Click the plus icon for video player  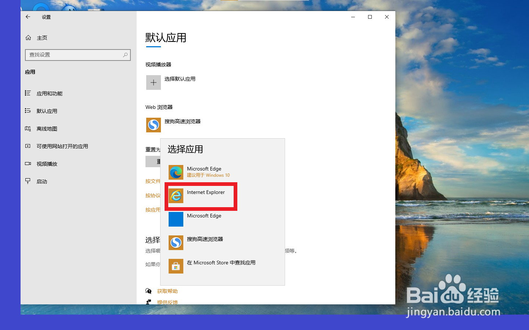[154, 82]
